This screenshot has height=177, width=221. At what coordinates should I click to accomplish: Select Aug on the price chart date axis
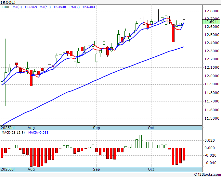click(31, 128)
